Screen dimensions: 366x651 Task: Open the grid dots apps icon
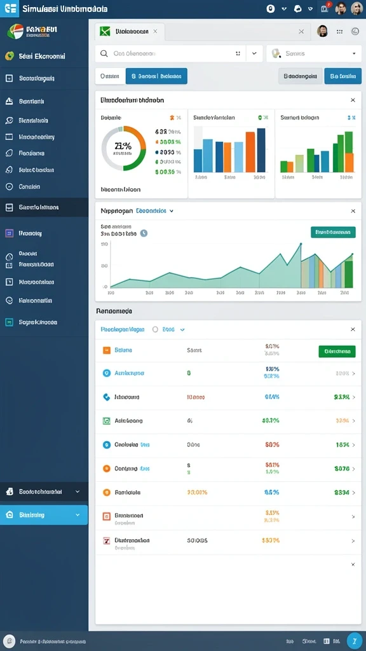pos(339,31)
